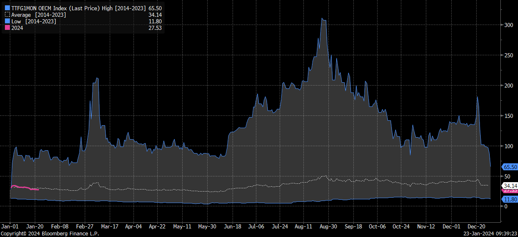Click the 65.50 value in legend

156,8
